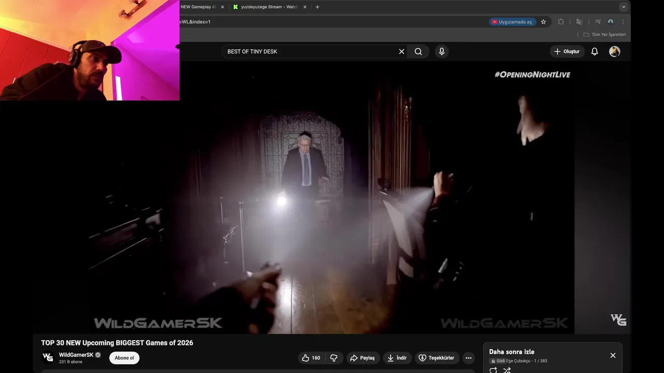Switch to NEW Gameplay tab
Screen dimensions: 664x373
click(x=198, y=7)
